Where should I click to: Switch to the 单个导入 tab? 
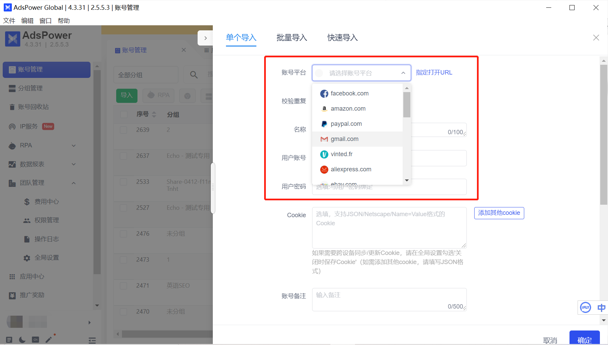click(x=241, y=37)
